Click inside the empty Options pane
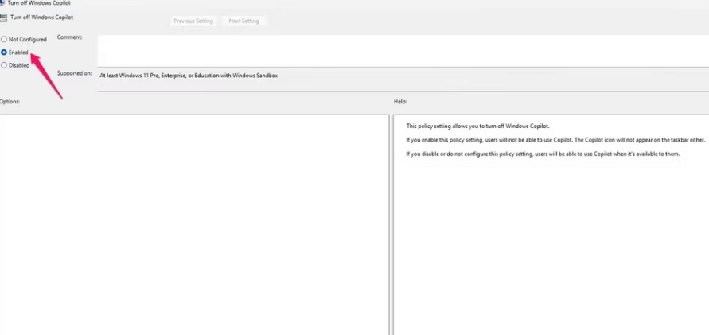 click(194, 223)
